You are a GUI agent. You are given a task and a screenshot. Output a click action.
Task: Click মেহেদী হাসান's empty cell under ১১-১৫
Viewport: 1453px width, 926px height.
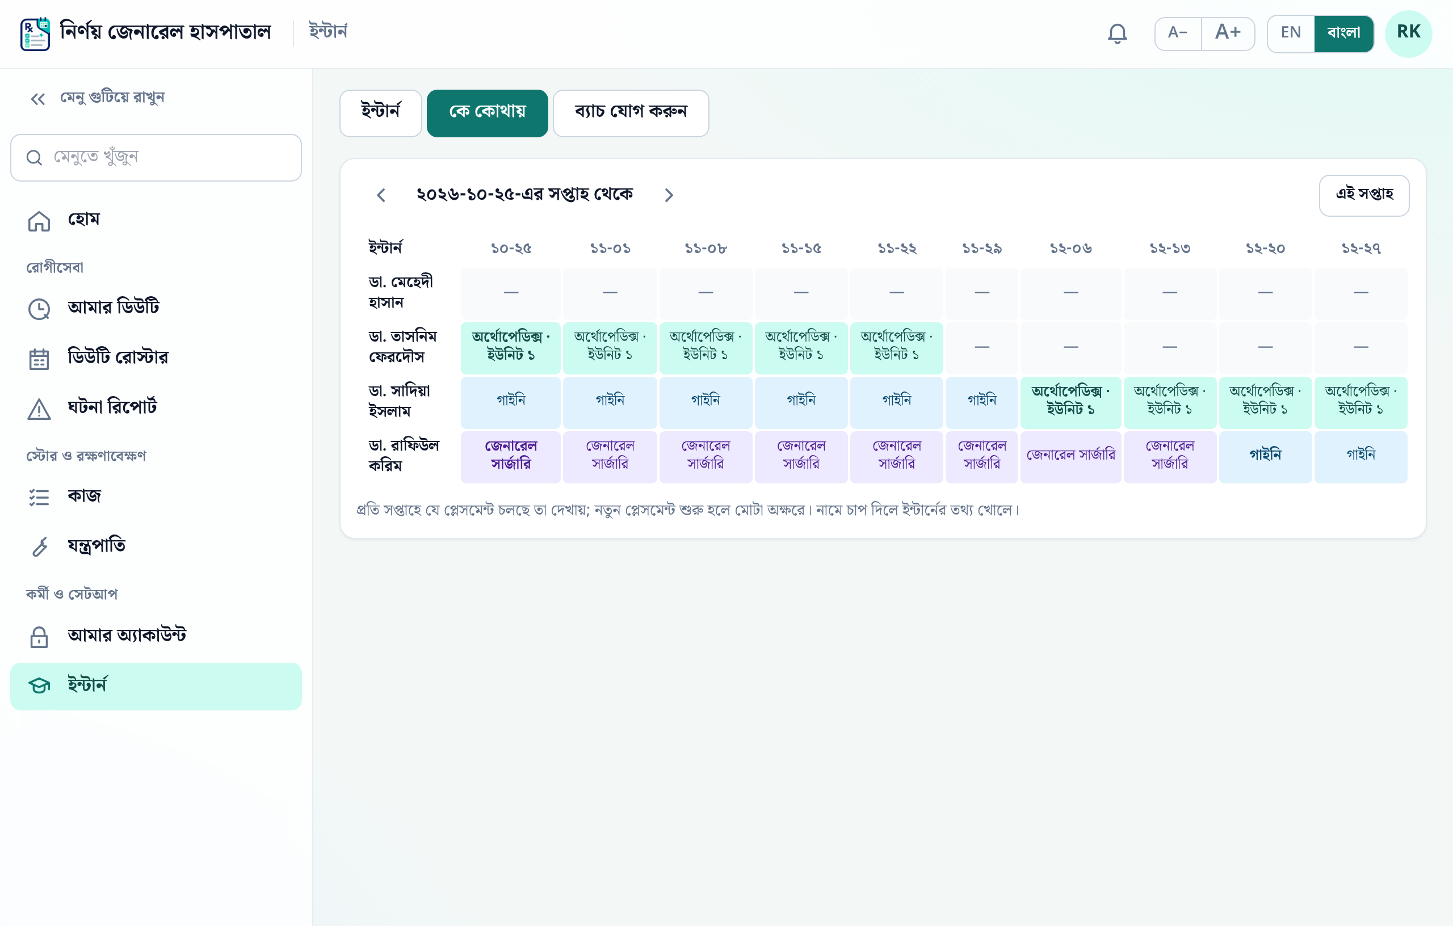click(801, 293)
